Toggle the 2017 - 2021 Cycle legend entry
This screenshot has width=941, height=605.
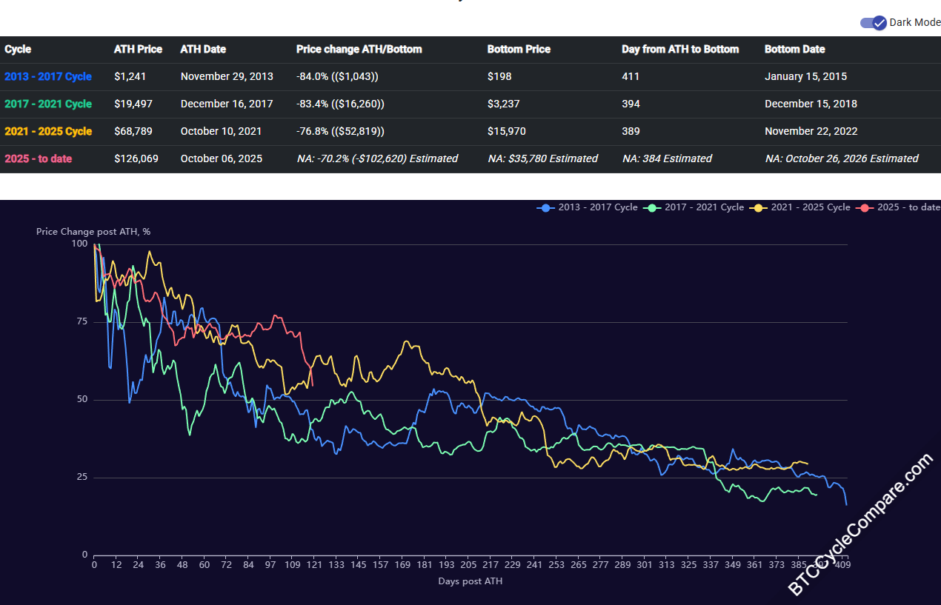coord(694,207)
